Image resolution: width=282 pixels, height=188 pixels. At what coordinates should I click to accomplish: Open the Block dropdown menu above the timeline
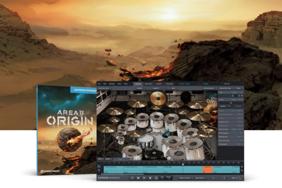point(108,159)
